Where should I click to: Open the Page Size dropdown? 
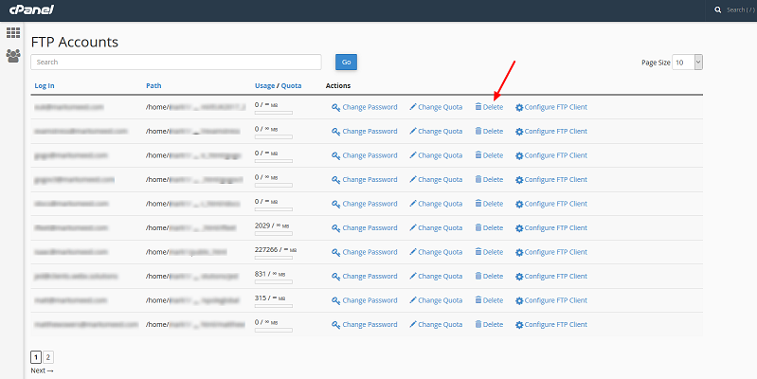687,62
